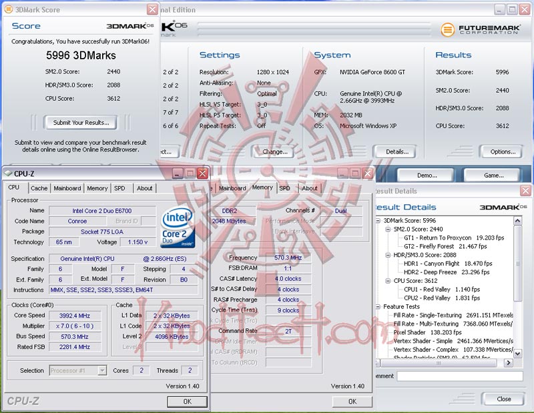
Task: Open the Mainboard tab in rear CPU-Z window
Action: point(232,188)
